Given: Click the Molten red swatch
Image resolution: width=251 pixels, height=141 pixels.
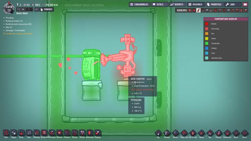Looking at the screenshot, I should click(x=207, y=24).
